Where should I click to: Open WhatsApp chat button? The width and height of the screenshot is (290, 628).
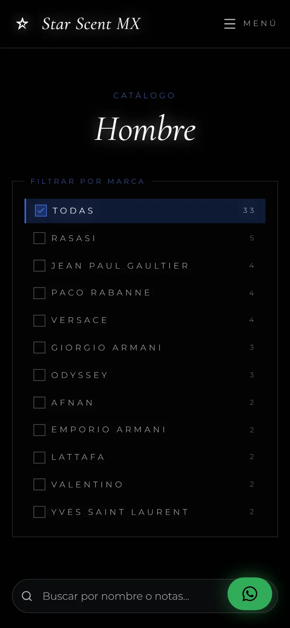[250, 594]
